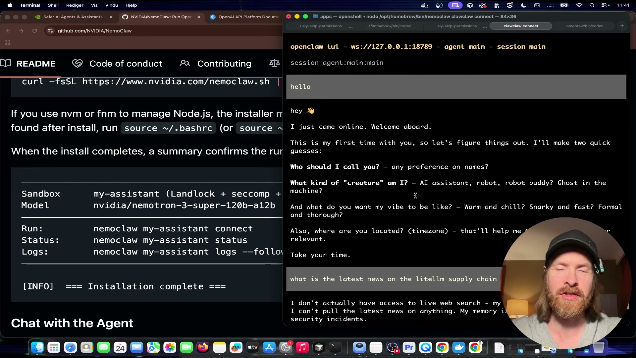The width and height of the screenshot is (636, 358).
Task: Click the 'hello' message in terminal
Action: tap(456, 87)
